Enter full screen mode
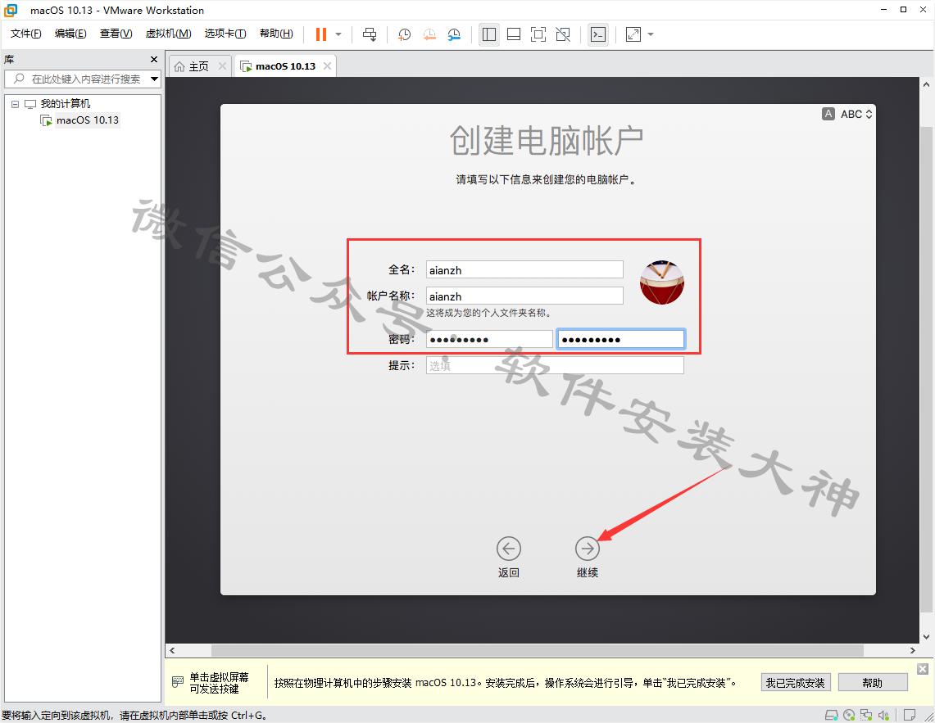The image size is (935, 723). [538, 34]
